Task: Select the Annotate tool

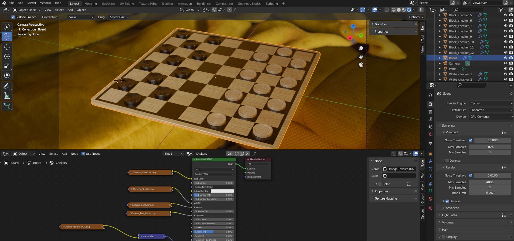Action: 7,86
